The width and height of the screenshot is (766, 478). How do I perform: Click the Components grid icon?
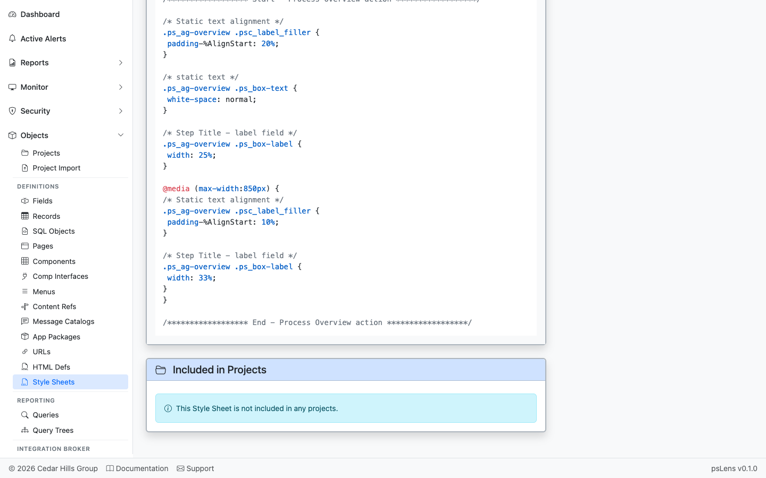(x=25, y=261)
